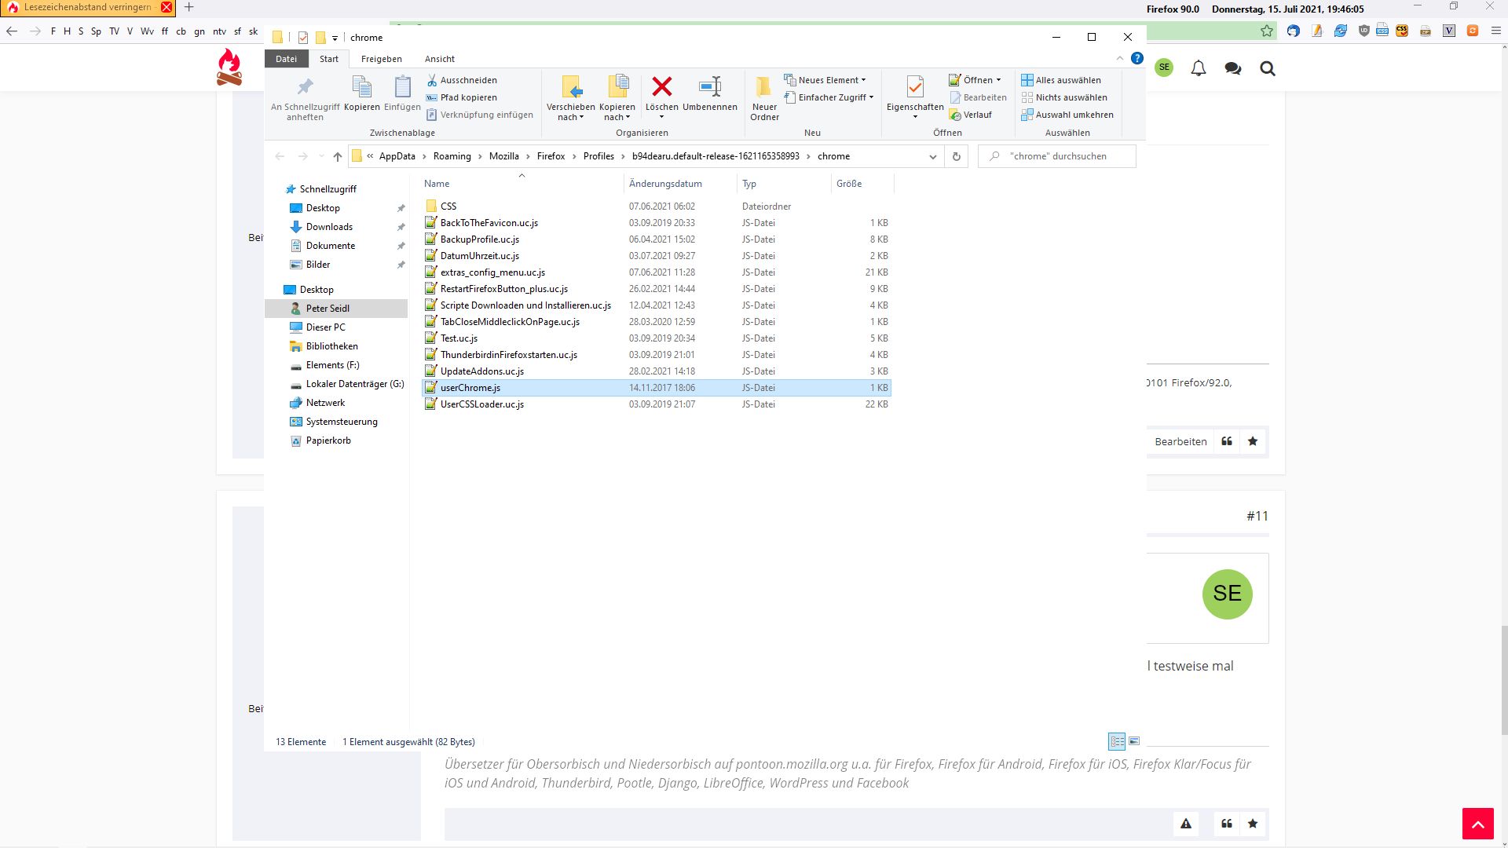Refresh the folder view in address bar
Viewport: 1508px width, 848px height.
[956, 156]
